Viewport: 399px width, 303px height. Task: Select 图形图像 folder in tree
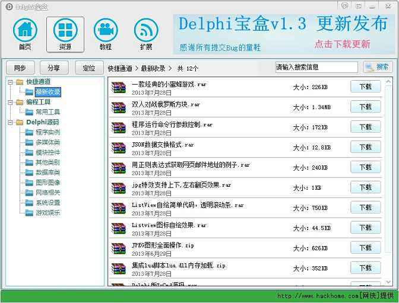(48, 182)
